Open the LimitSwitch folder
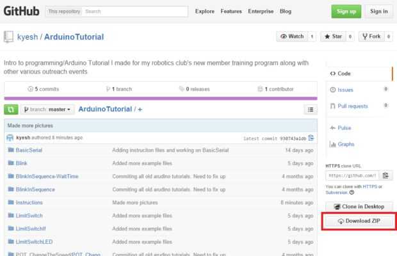Screen dimensions: 397x256 pos(29,216)
